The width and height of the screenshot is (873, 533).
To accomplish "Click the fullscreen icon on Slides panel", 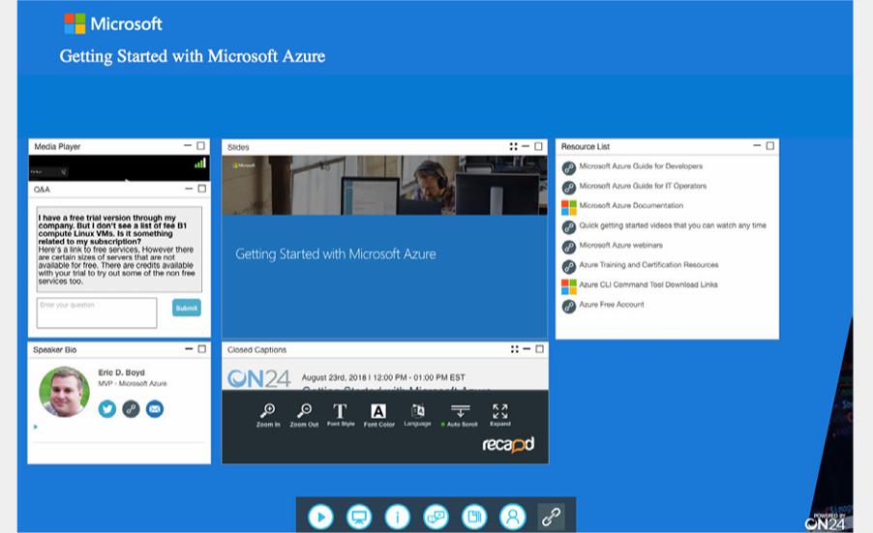I will pos(513,146).
